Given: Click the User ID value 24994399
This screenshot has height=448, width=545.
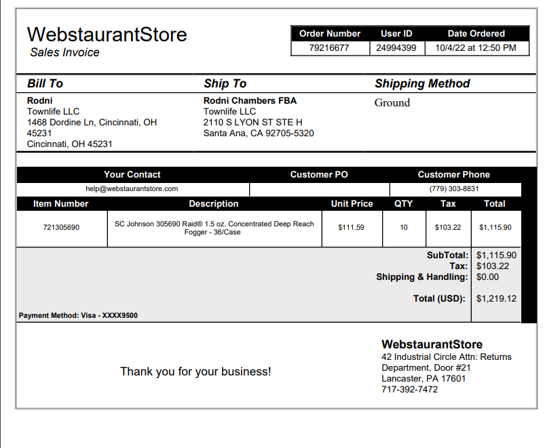Looking at the screenshot, I should pos(396,48).
